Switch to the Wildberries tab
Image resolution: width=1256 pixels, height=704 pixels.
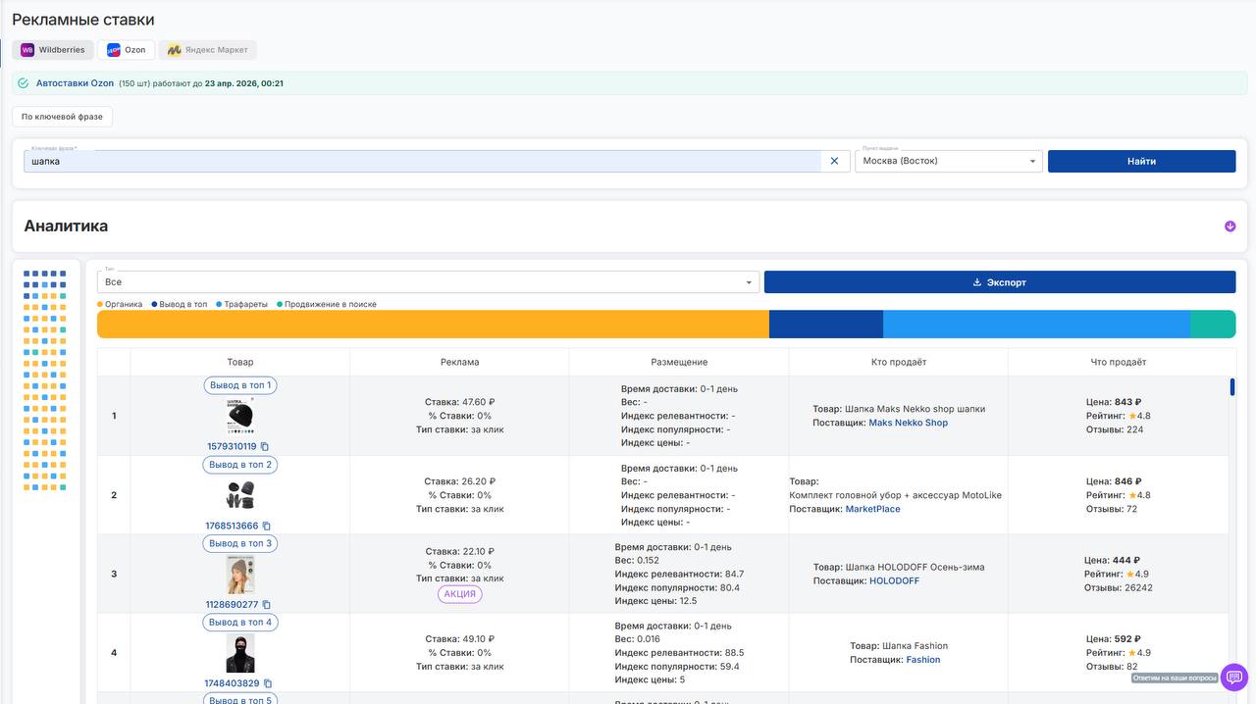[x=53, y=50]
